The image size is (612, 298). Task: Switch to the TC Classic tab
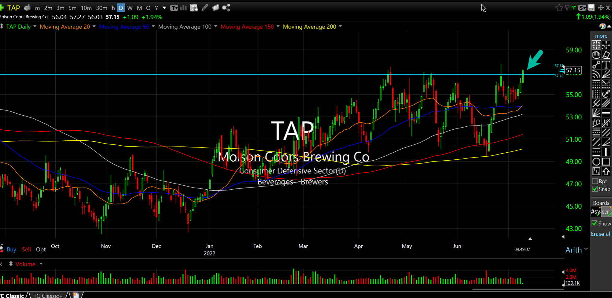tap(13, 295)
